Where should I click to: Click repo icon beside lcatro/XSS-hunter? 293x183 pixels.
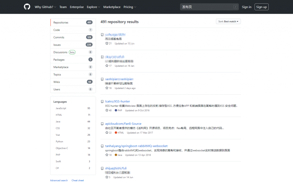tap(102, 101)
